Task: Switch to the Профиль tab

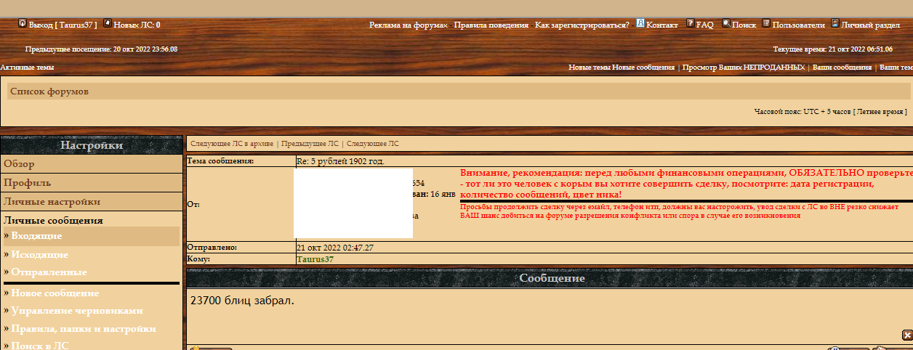Action: pyautogui.click(x=28, y=183)
